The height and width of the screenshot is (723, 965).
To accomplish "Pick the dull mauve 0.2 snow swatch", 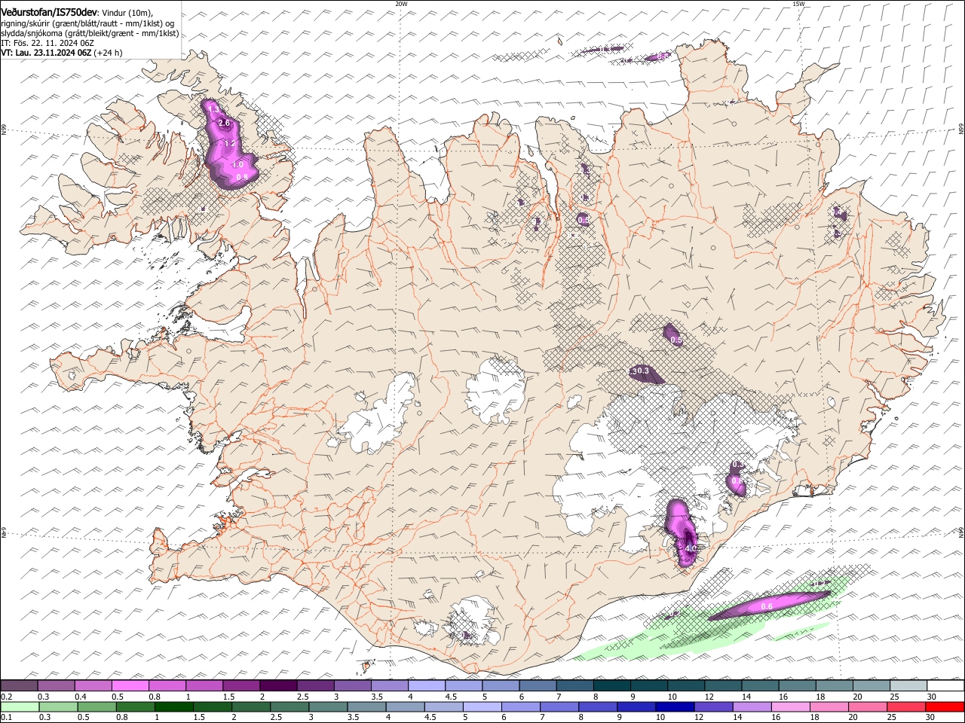I will click(x=19, y=686).
